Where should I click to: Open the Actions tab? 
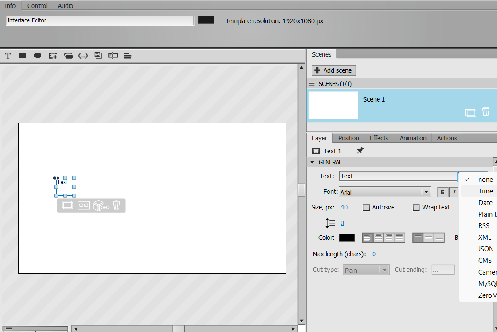click(x=447, y=138)
